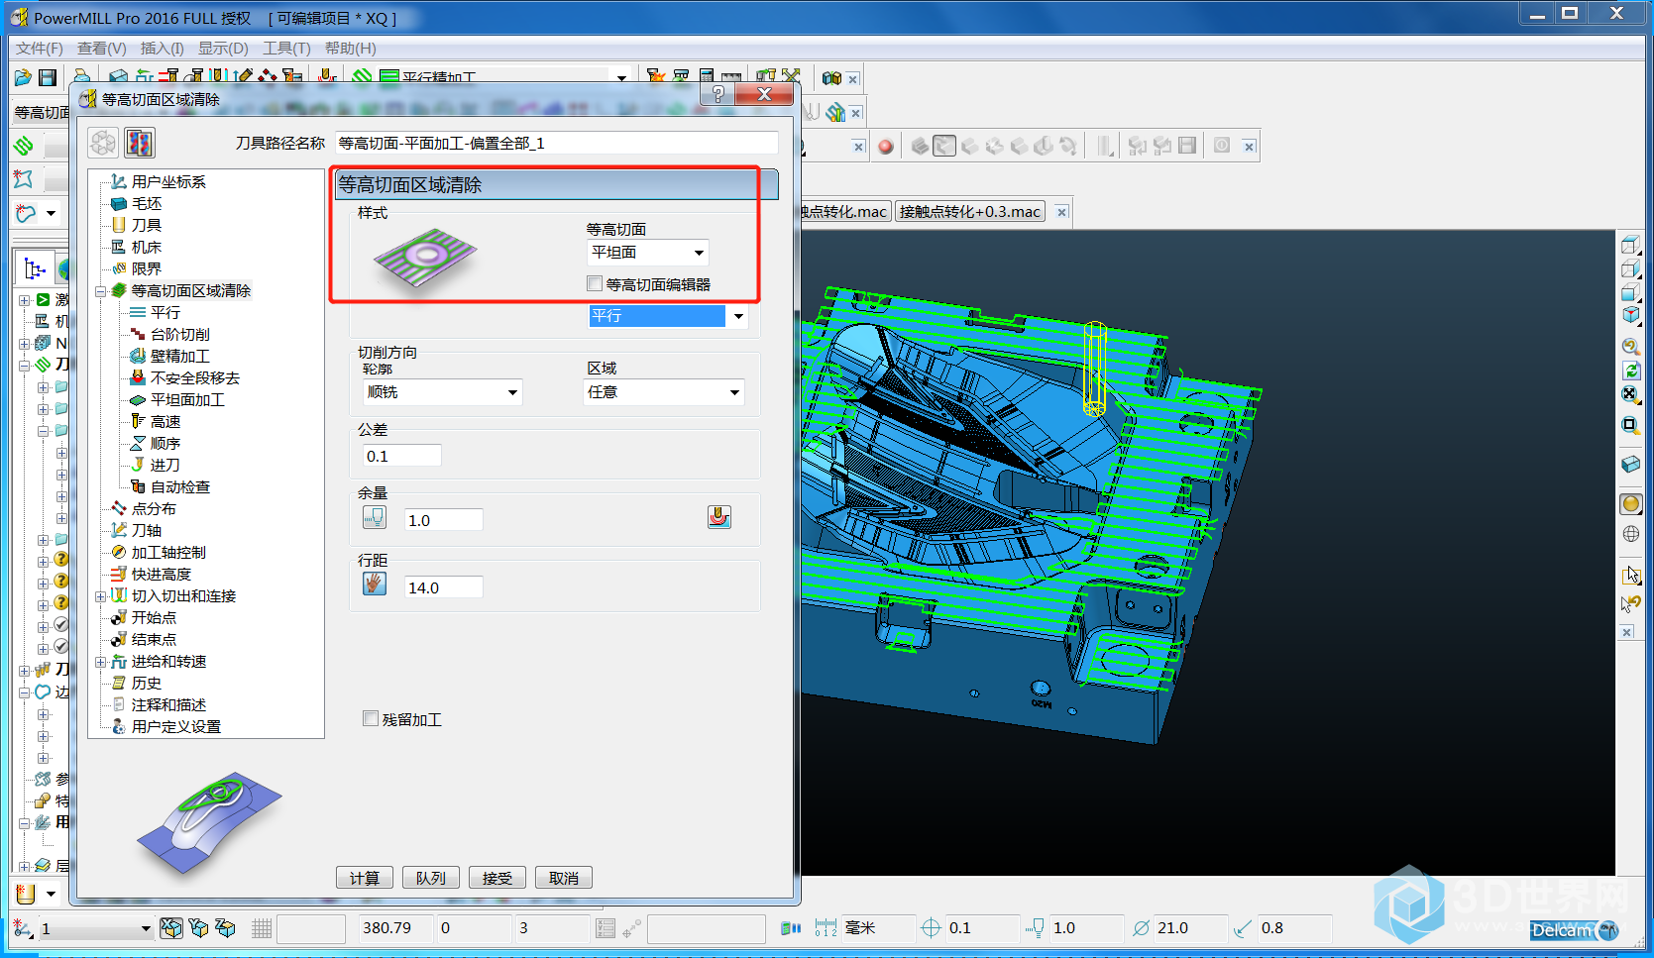Viewport: 1654px width, 958px height.
Task: Collapse the 等高切面区域清除 tree node
Action: tap(100, 291)
